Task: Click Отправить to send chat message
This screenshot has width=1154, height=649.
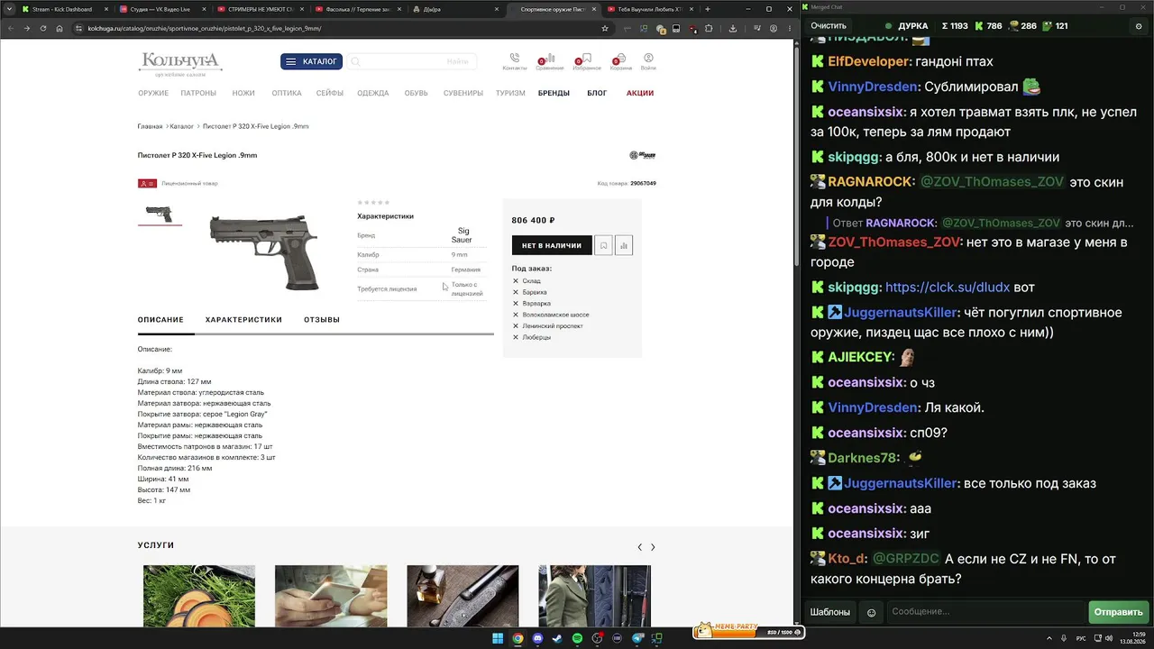Action: click(x=1118, y=612)
